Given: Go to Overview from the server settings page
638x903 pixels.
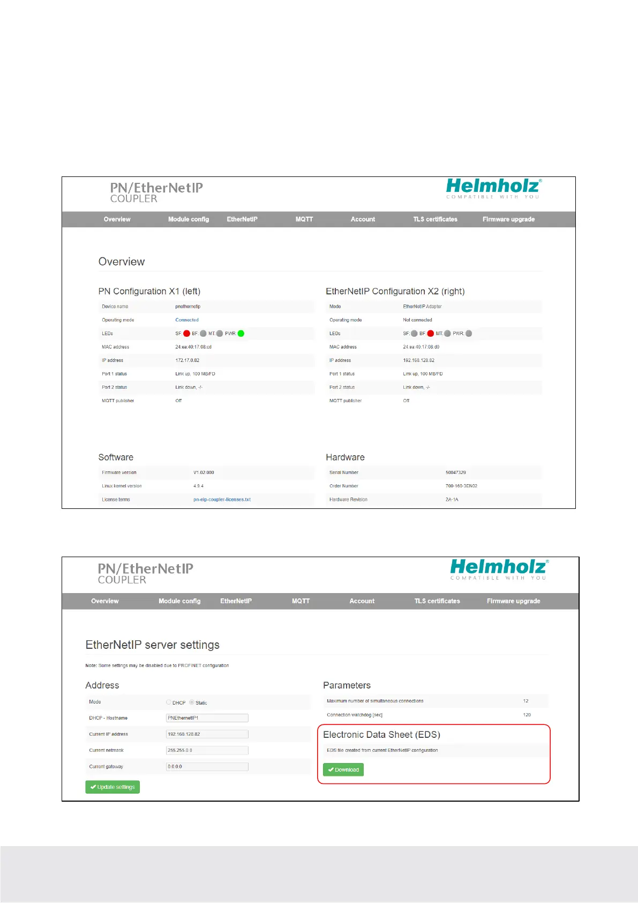Looking at the screenshot, I should point(105,601).
